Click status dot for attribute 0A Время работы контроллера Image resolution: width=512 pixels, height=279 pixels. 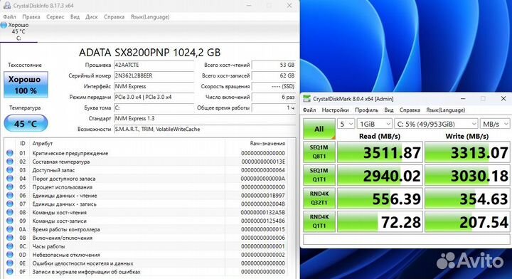[10, 229]
